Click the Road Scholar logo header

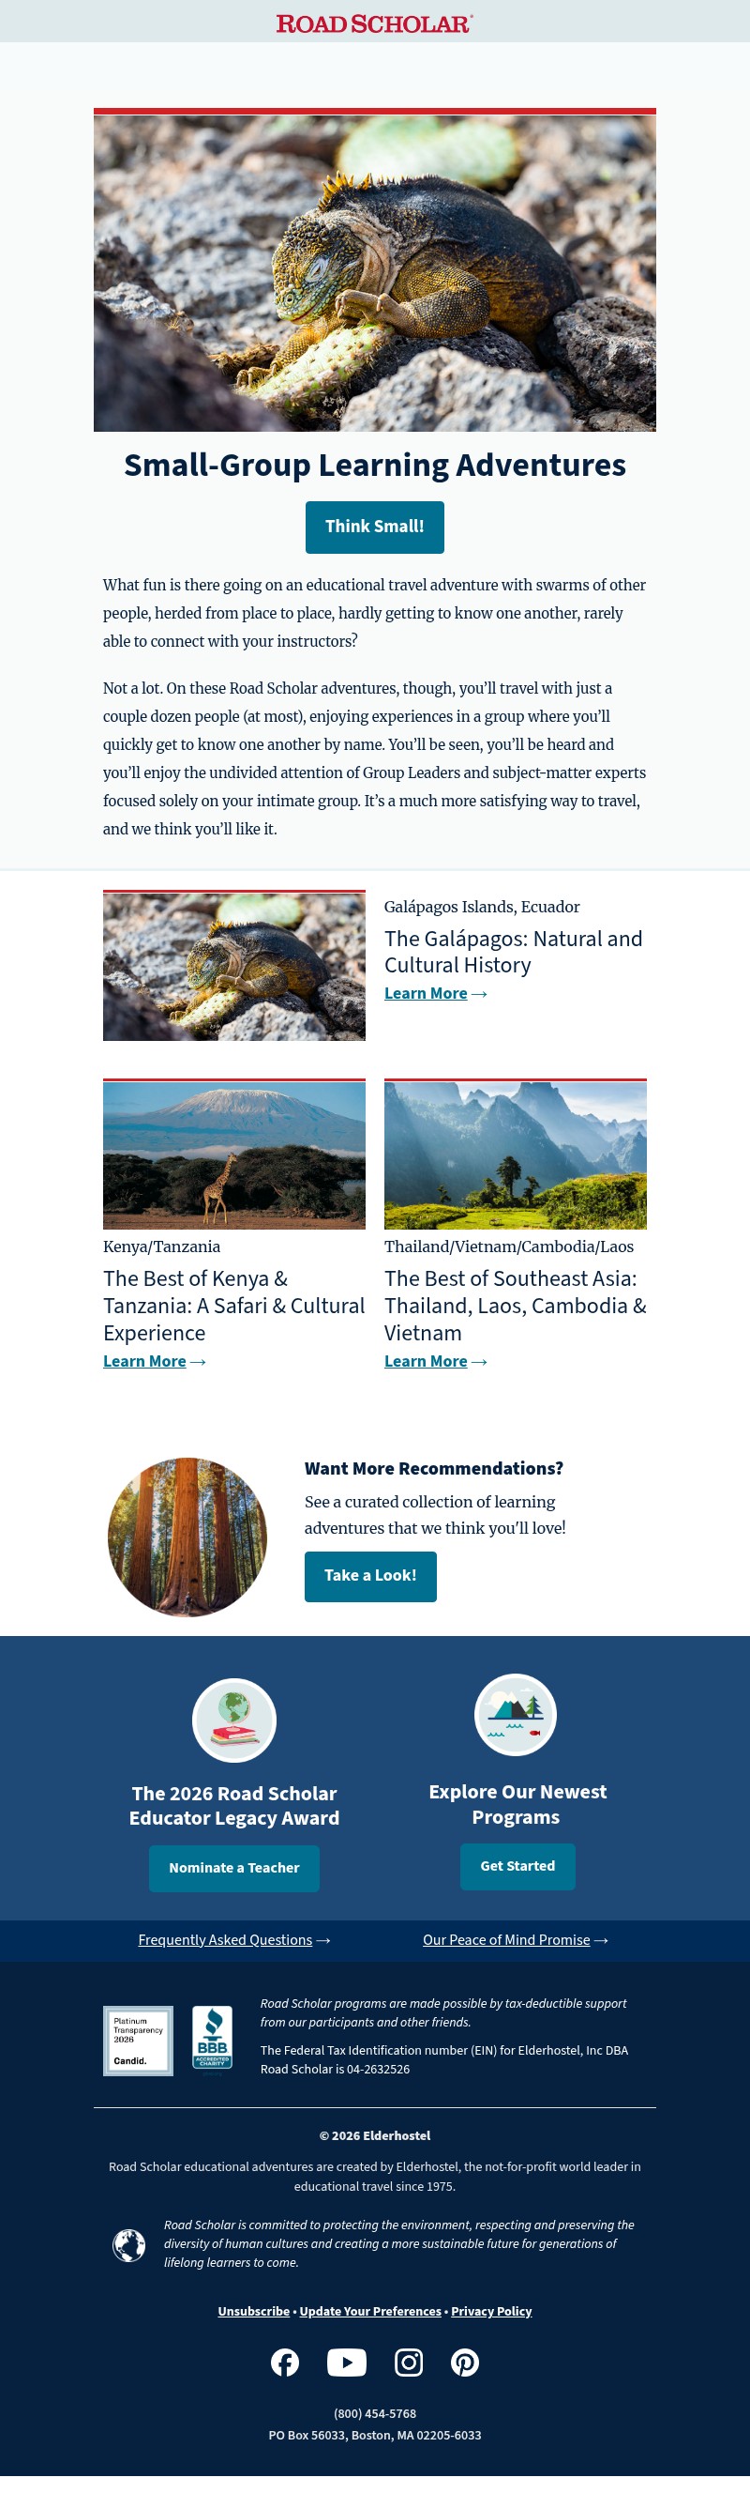pyautogui.click(x=375, y=23)
